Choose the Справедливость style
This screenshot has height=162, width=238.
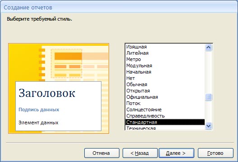165,116
